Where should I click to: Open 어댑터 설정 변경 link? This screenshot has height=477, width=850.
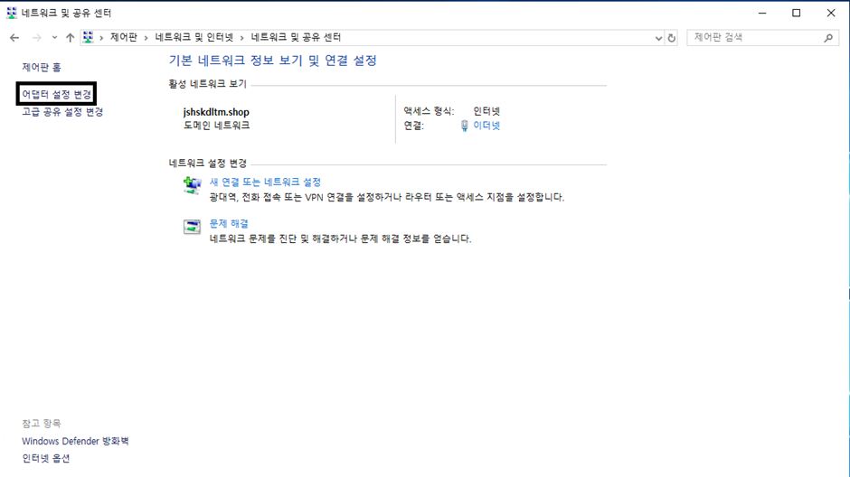[x=57, y=94]
